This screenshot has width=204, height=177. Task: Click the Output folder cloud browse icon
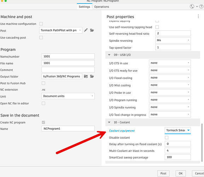point(86,76)
